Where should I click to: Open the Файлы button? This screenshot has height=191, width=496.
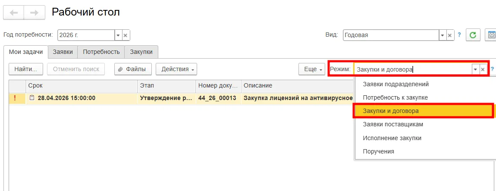click(x=133, y=69)
